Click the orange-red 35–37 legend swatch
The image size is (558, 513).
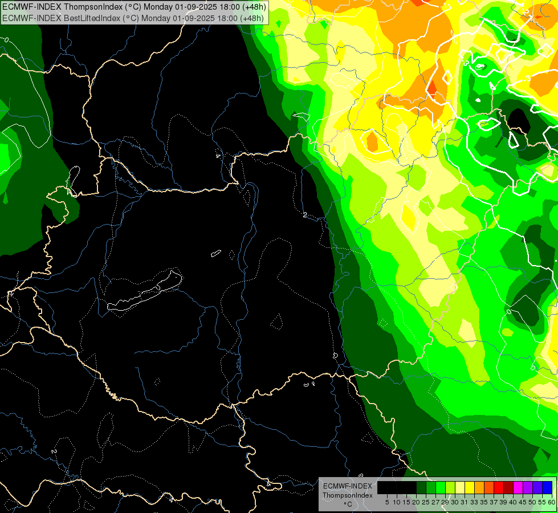[489, 487]
